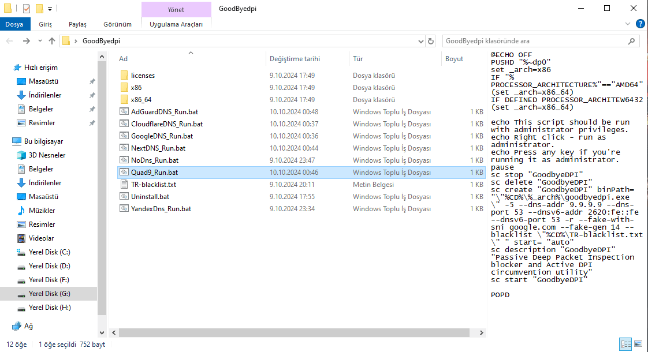Image resolution: width=648 pixels, height=352 pixels.
Task: Open Videolar in navigation pane
Action: (42, 238)
